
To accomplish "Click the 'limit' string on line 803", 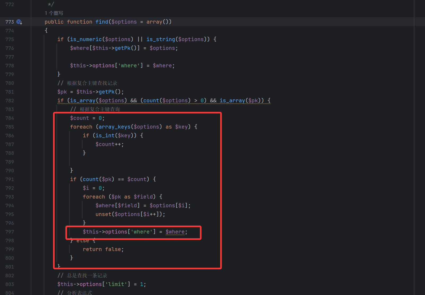I will pyautogui.click(x=116, y=284).
